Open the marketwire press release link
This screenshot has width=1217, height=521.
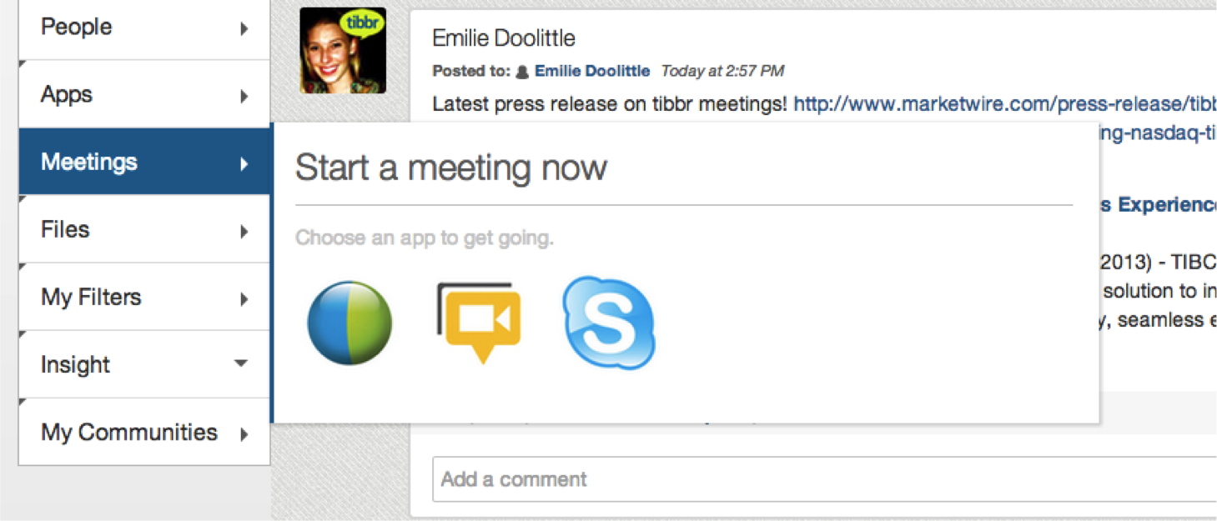pos(1004,104)
